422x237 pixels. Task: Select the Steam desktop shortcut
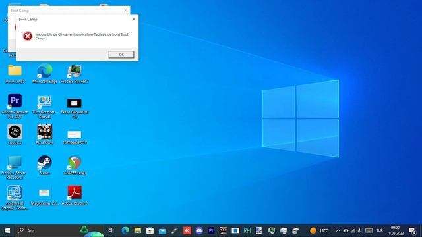coord(45,165)
